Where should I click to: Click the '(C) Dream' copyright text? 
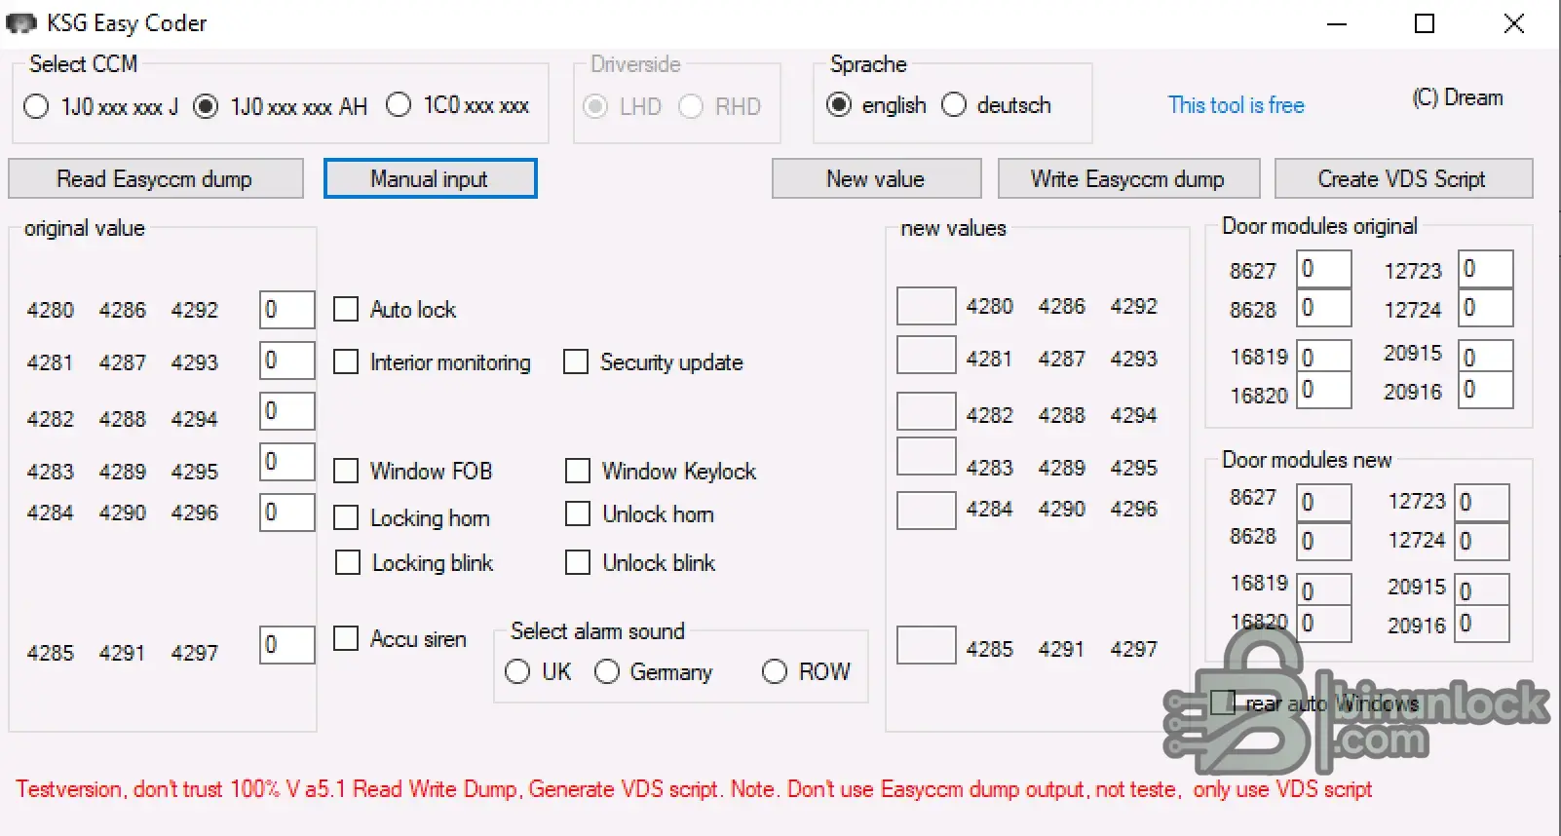1458,97
